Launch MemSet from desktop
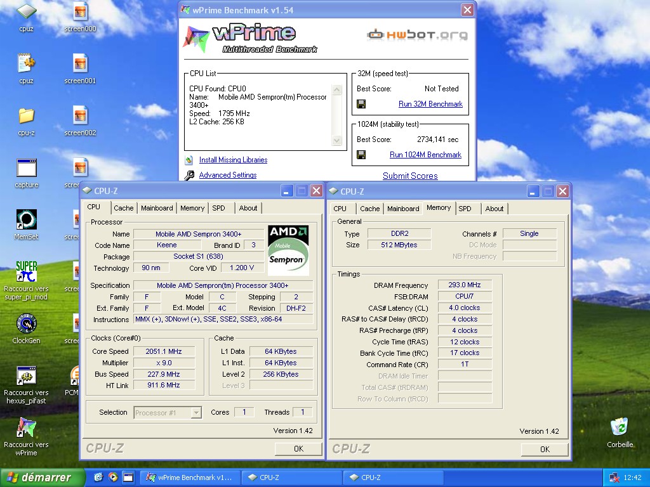The width and height of the screenshot is (650, 487). point(26,219)
